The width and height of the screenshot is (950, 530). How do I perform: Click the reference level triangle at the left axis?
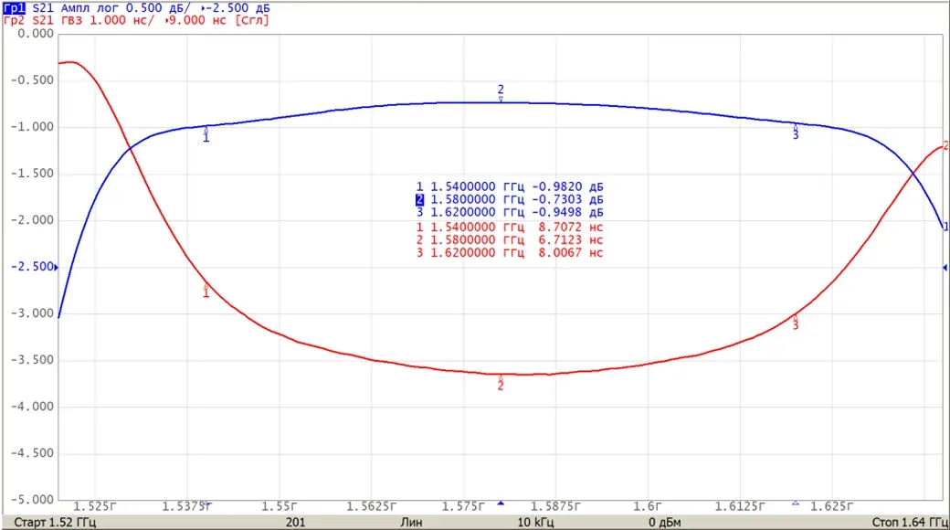tap(57, 267)
